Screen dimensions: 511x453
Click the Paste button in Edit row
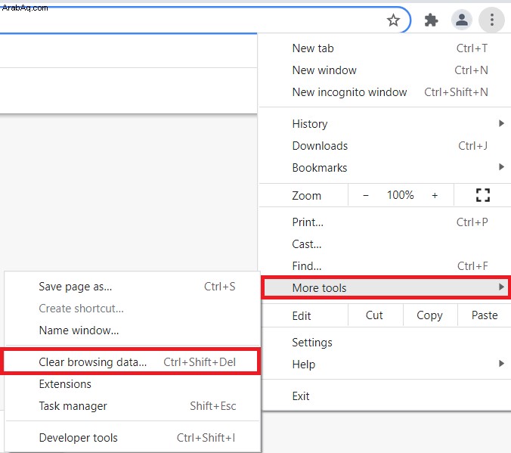point(485,315)
